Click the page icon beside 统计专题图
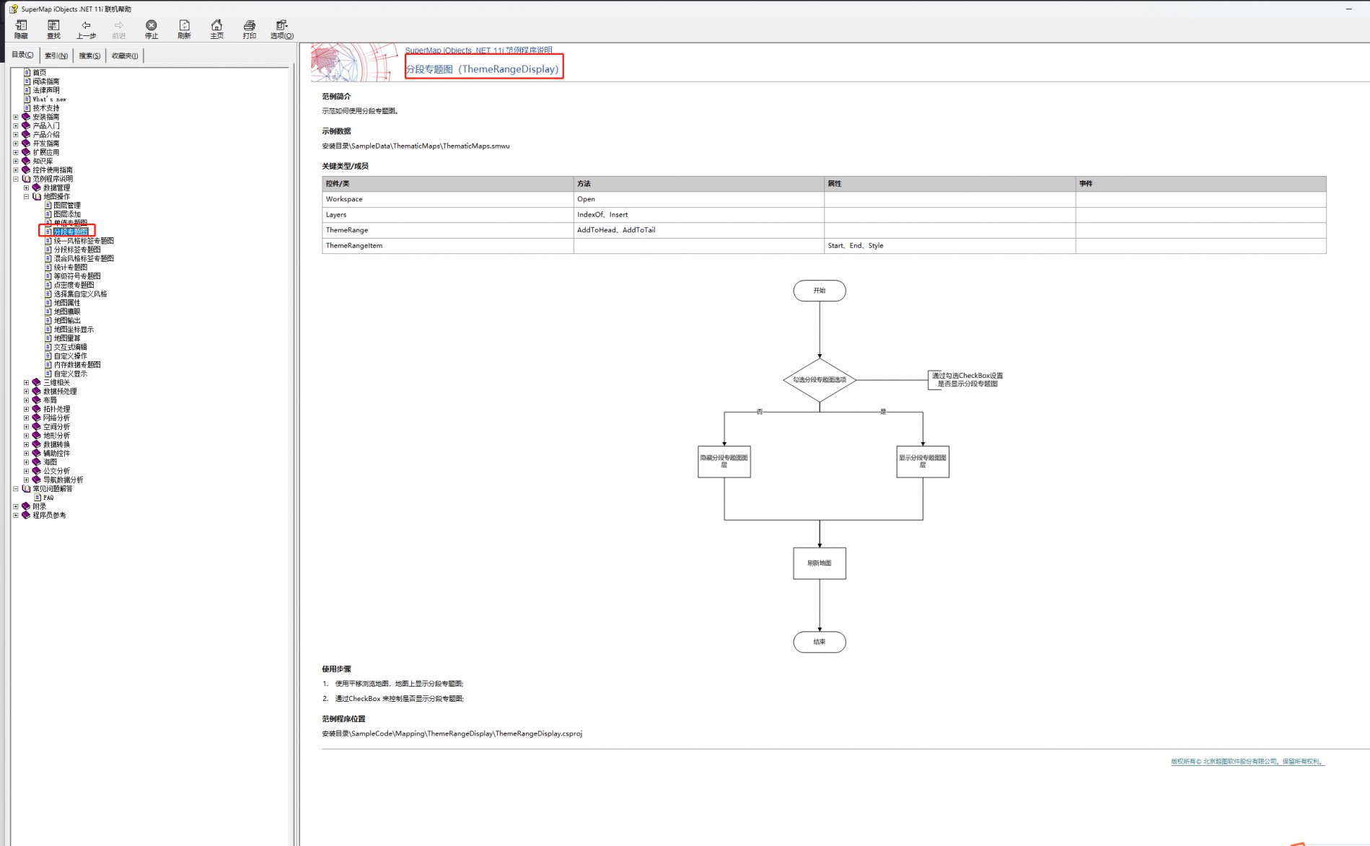This screenshot has width=1370, height=846. point(48,268)
